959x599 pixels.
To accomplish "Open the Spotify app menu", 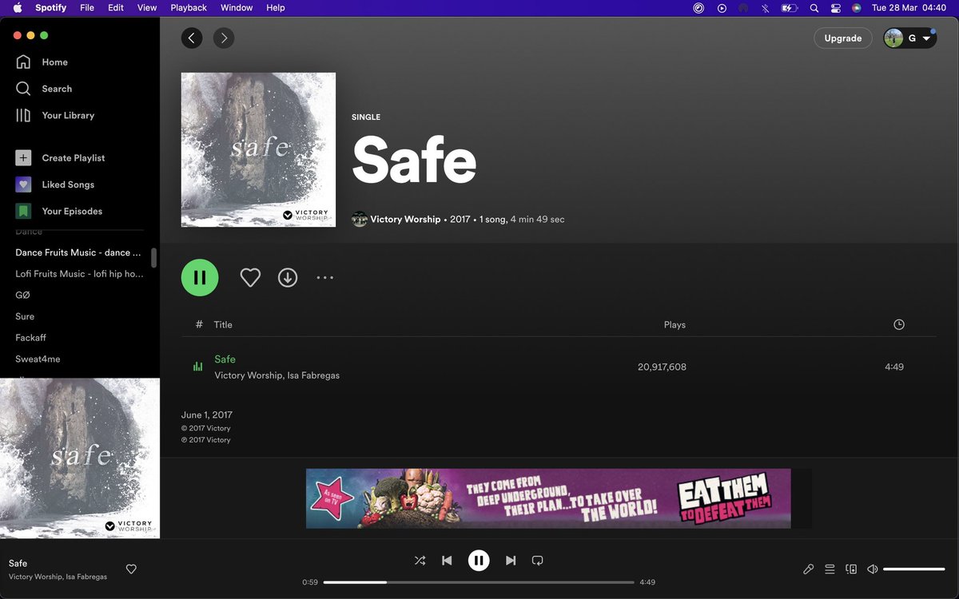I will pos(51,7).
